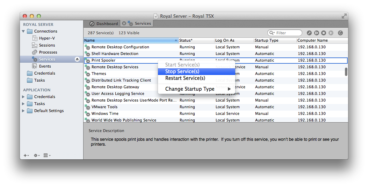Sort by the Startup Type column header
Viewport: 368px width, 187px height.
pyautogui.click(x=275, y=41)
